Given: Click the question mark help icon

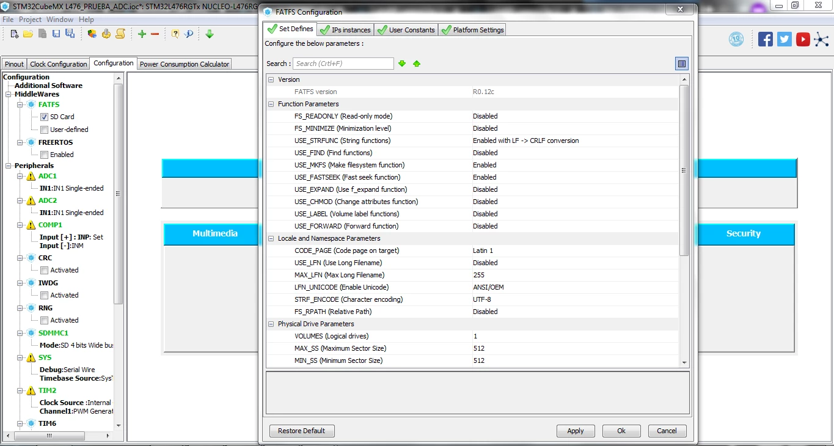Looking at the screenshot, I should pyautogui.click(x=175, y=34).
